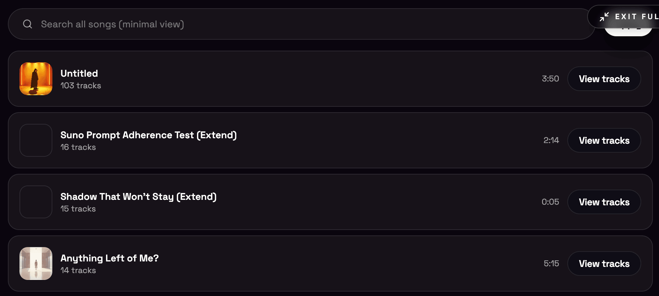Image resolution: width=659 pixels, height=296 pixels.
Task: View tracks for Suno Prompt Adherence Test
Action: click(x=604, y=140)
